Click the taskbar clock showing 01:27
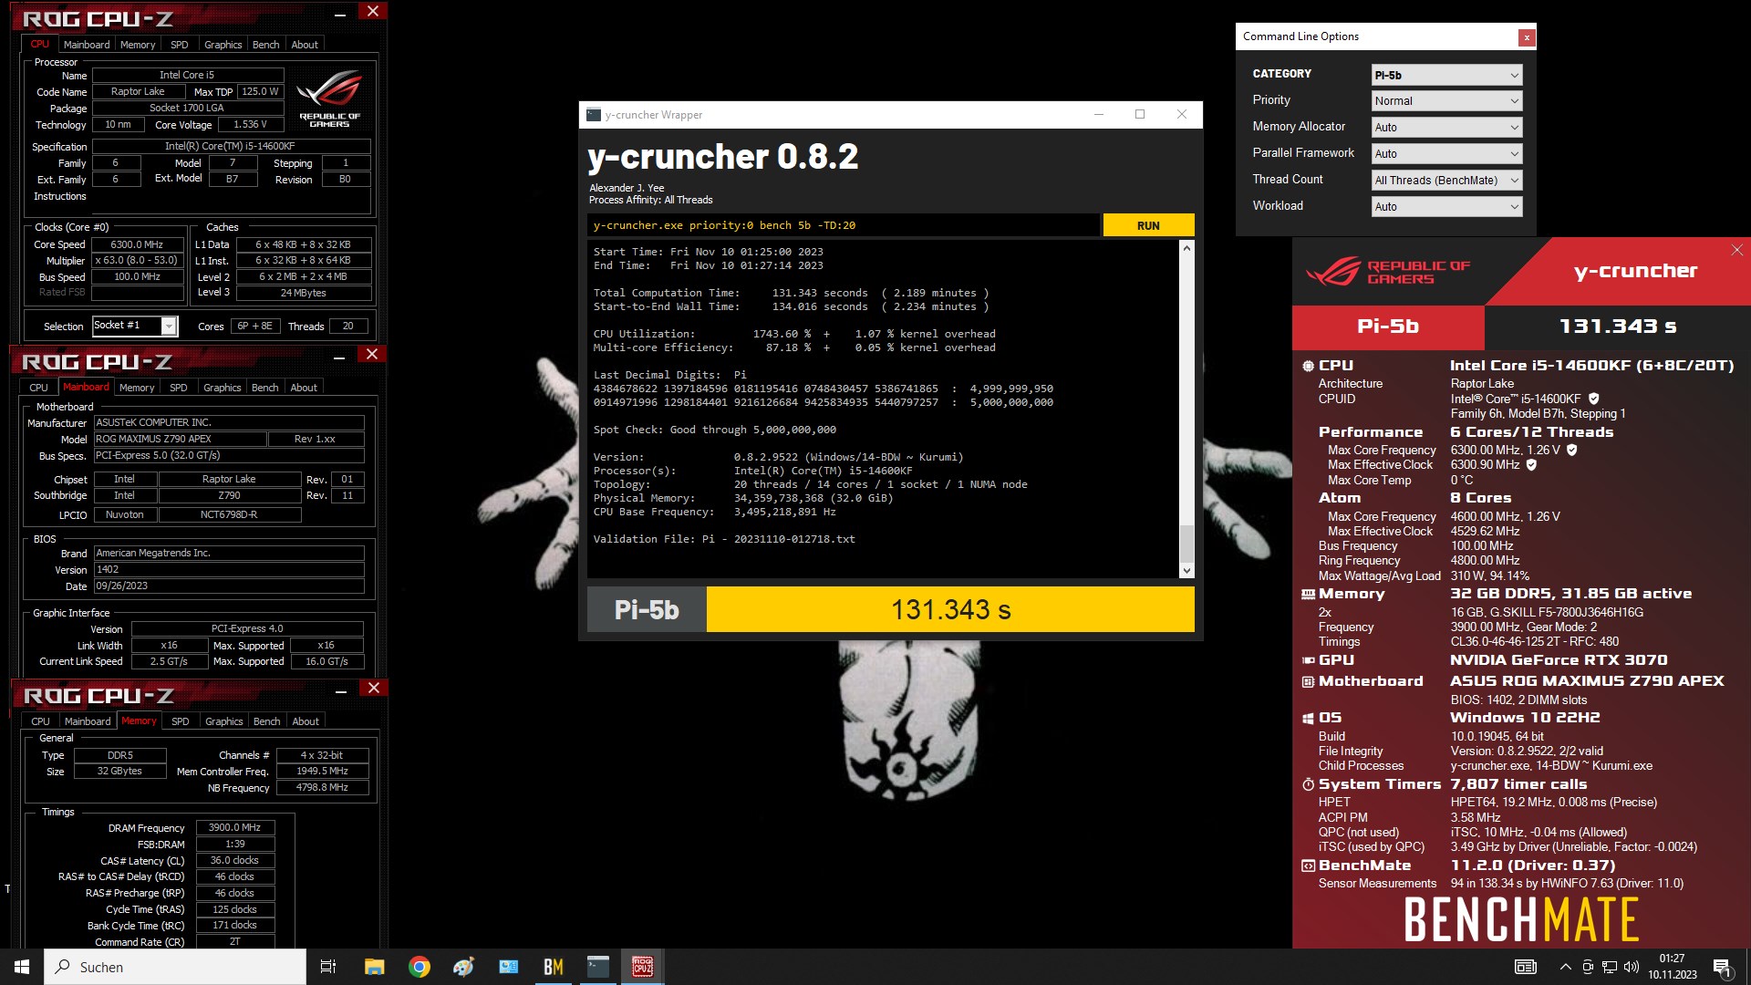Image resolution: width=1751 pixels, height=985 pixels. click(1672, 967)
